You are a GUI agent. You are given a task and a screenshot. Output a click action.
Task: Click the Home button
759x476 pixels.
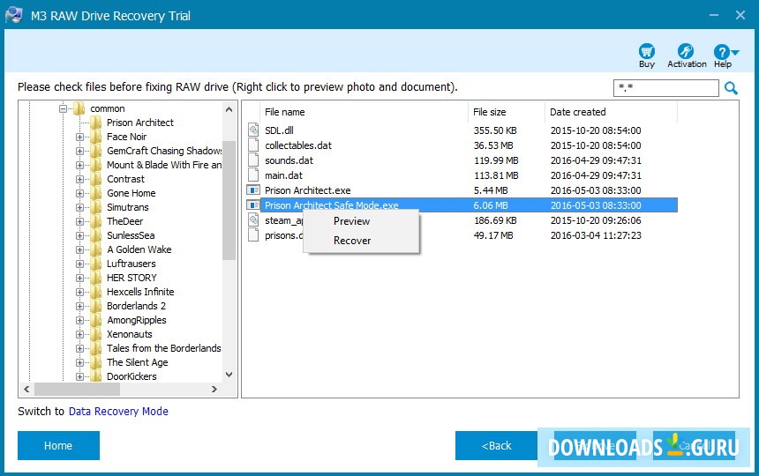[x=58, y=445]
